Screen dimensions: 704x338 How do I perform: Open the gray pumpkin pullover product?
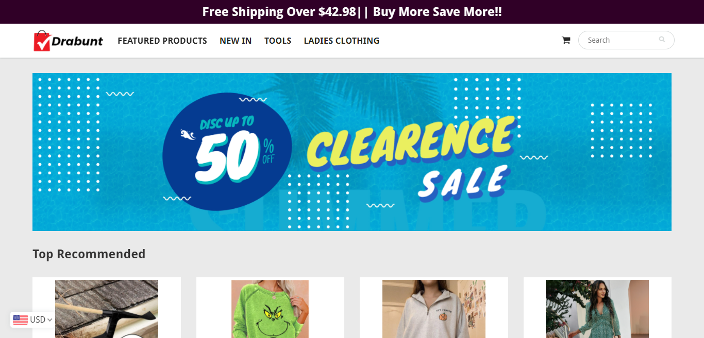pyautogui.click(x=434, y=309)
